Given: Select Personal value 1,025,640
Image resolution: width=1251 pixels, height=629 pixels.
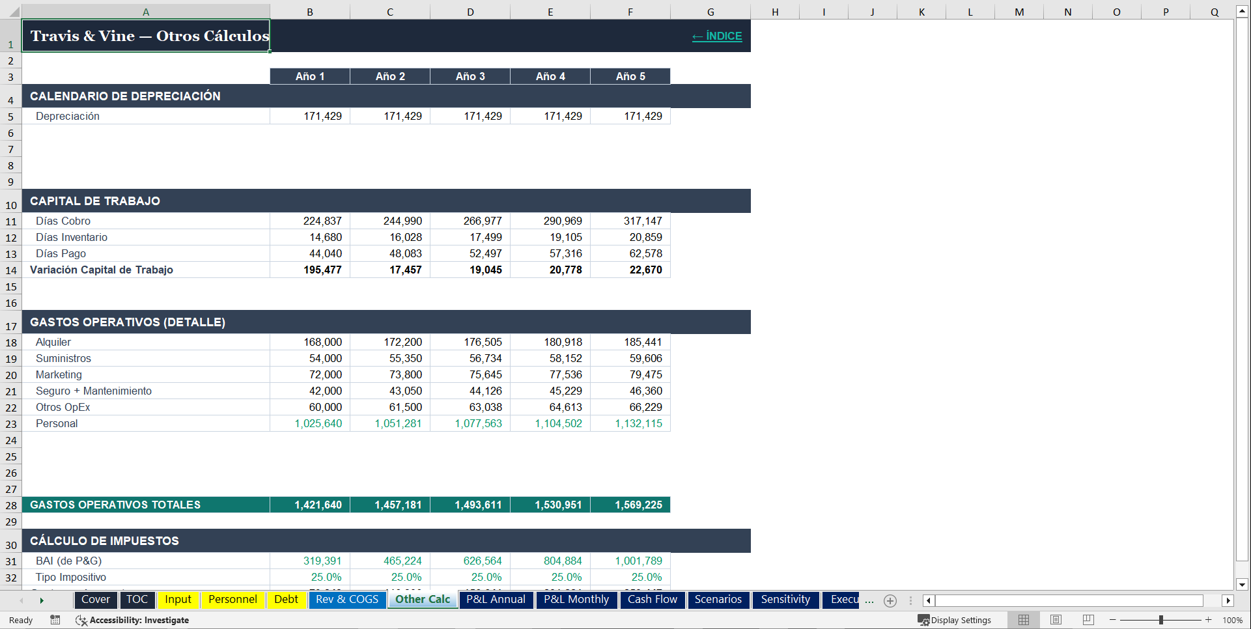Looking at the screenshot, I should pos(310,423).
